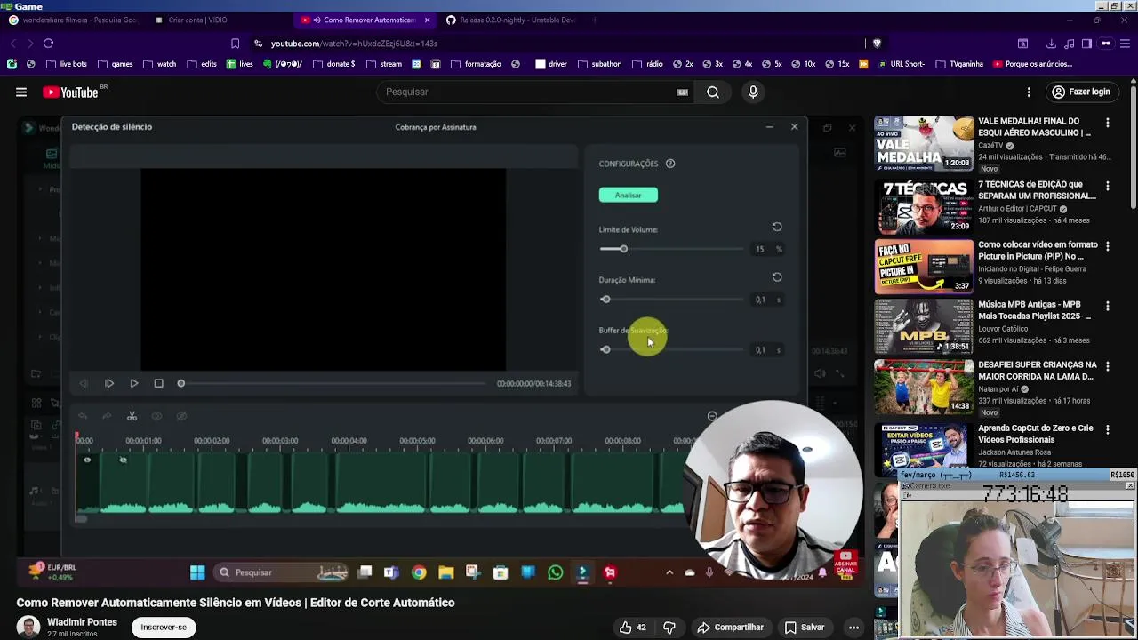
Task: Minimize the Detecção de silêncio dialog
Action: (x=769, y=127)
